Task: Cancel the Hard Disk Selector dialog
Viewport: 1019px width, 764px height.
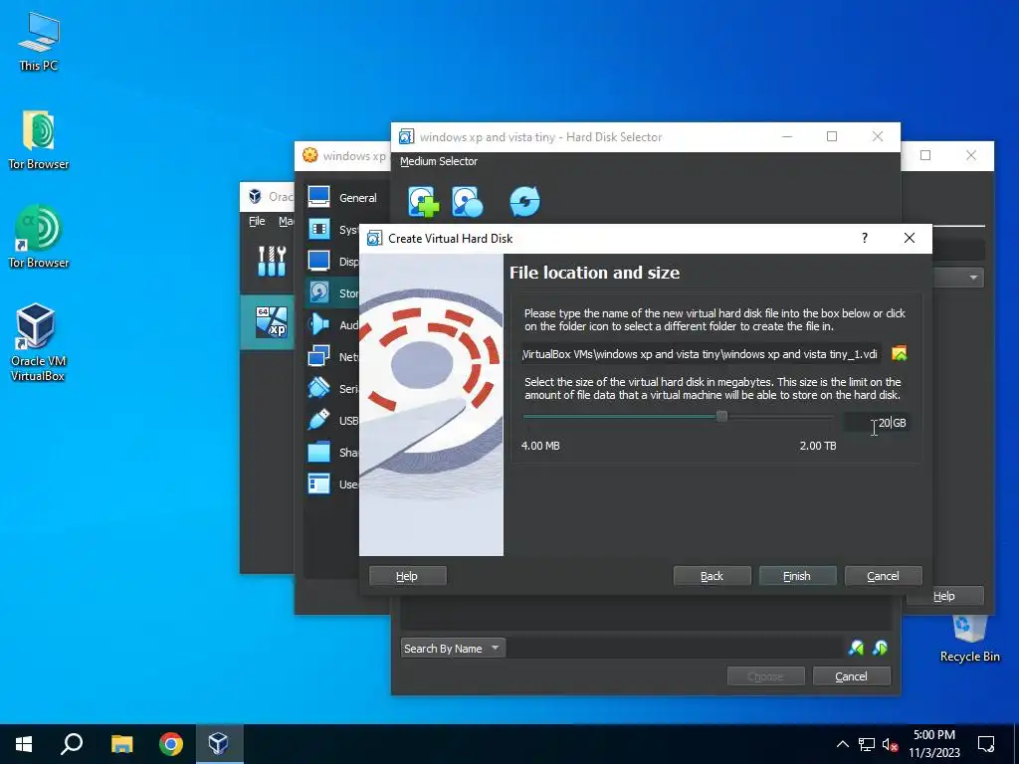Action: pos(851,676)
